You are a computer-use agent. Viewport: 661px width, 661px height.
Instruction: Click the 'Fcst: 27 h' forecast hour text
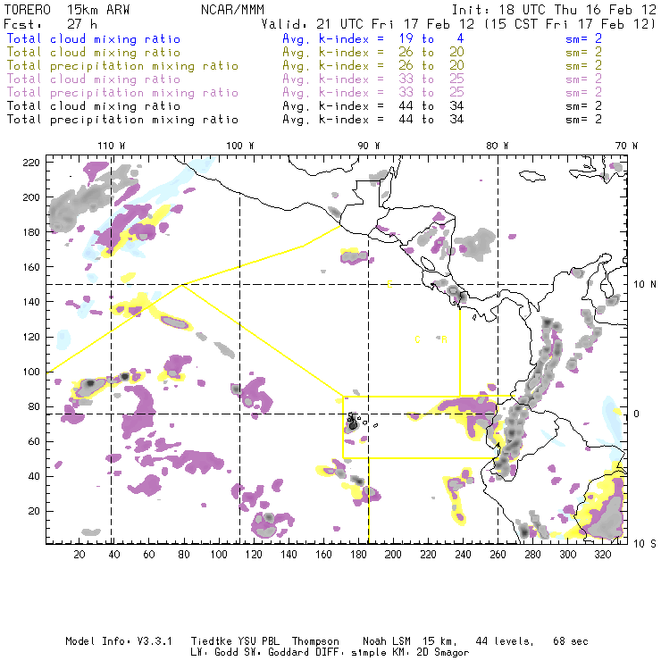50,23
